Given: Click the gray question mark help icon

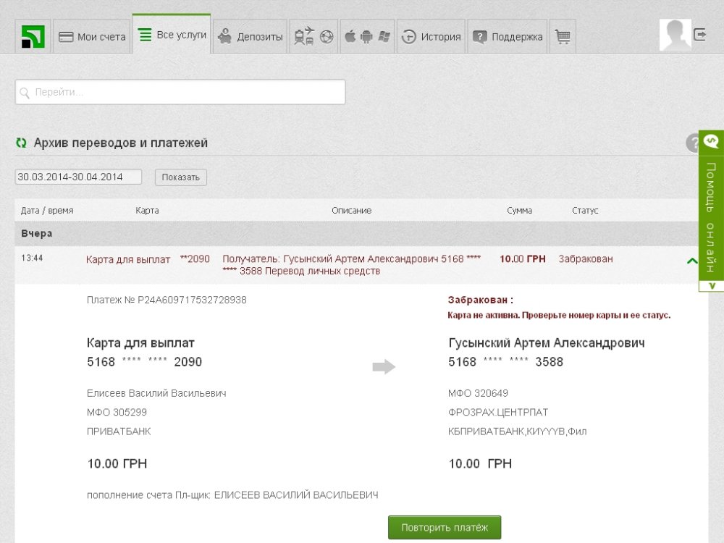Looking at the screenshot, I should coord(693,143).
